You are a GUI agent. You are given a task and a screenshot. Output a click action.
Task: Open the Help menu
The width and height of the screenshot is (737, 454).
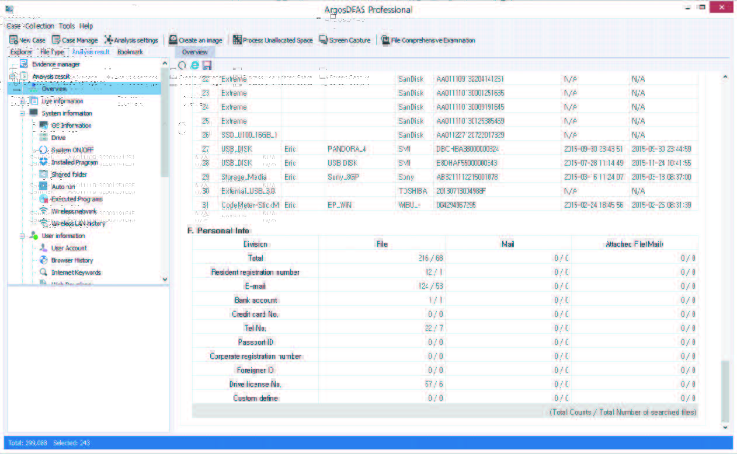(x=86, y=26)
